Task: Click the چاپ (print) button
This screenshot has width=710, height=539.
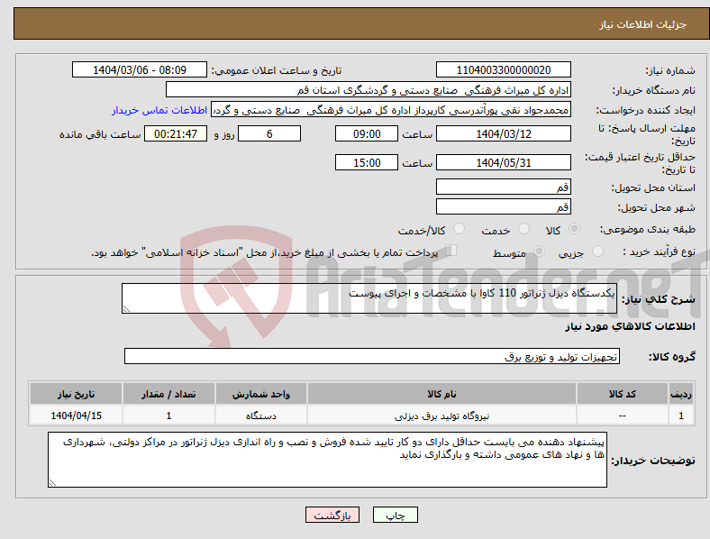Action: (x=395, y=515)
